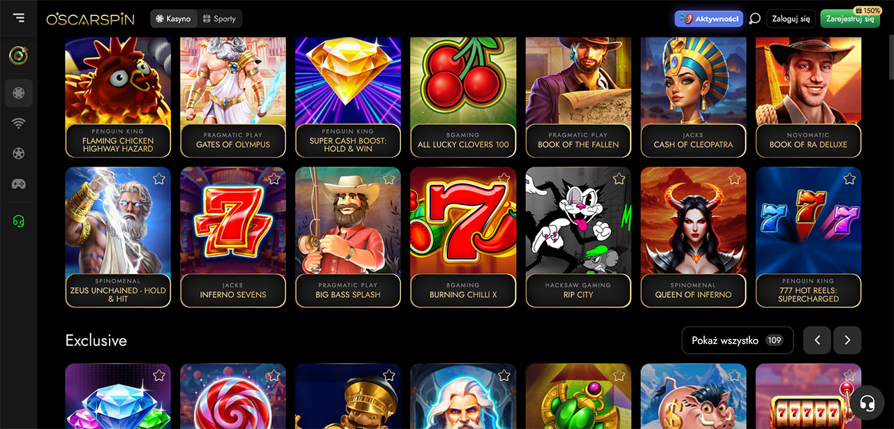Select the Kasyno tab
Screen dimensions: 894x429
tap(174, 19)
